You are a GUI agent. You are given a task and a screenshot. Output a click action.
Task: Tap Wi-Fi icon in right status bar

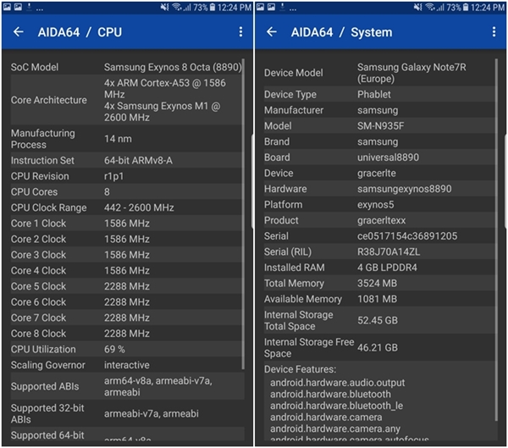coord(430,7)
